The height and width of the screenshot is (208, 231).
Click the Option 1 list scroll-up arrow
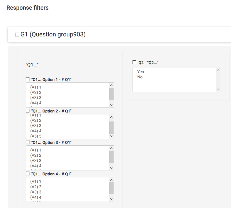coord(111,86)
